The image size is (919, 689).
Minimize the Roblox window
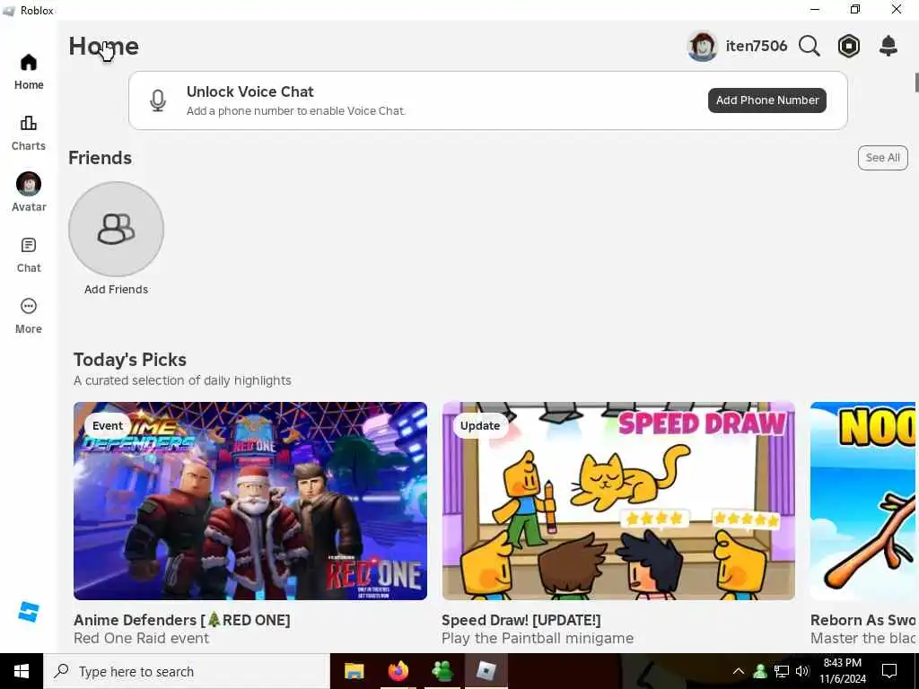(x=815, y=9)
